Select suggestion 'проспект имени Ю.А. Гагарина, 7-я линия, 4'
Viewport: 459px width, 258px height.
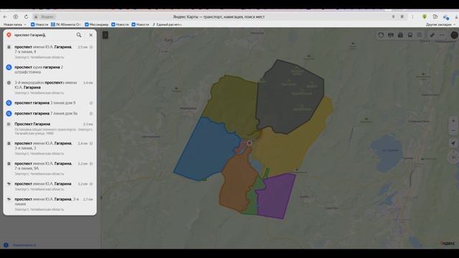tap(49, 52)
